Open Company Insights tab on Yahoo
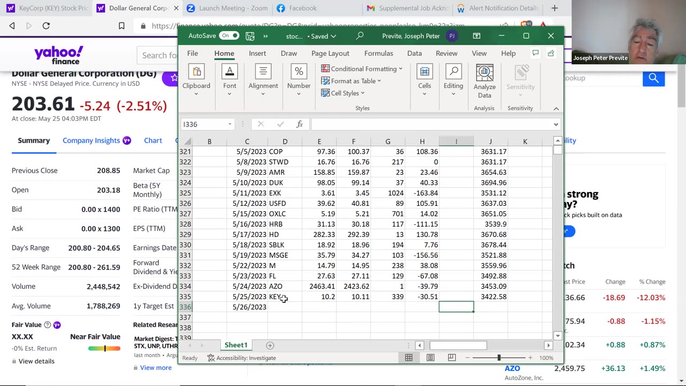 point(96,140)
